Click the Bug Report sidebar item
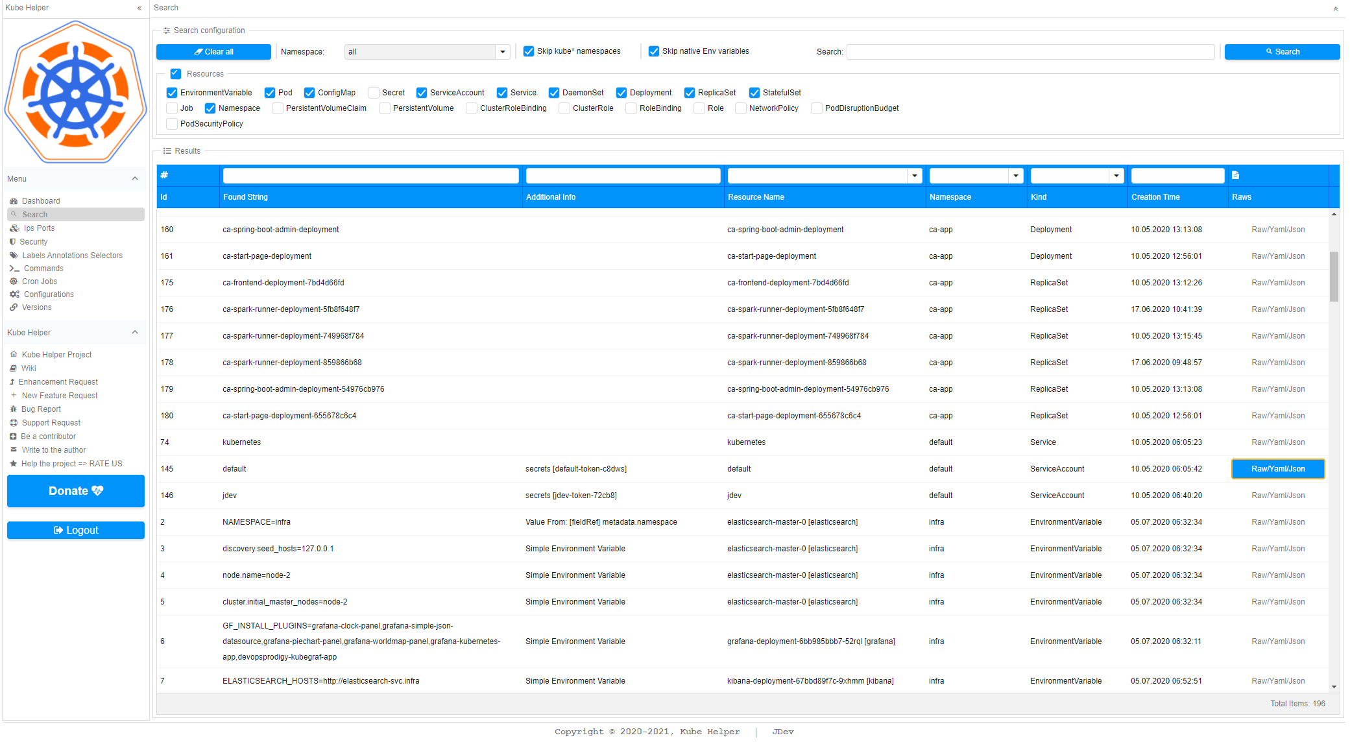The width and height of the screenshot is (1350, 742). coord(41,409)
